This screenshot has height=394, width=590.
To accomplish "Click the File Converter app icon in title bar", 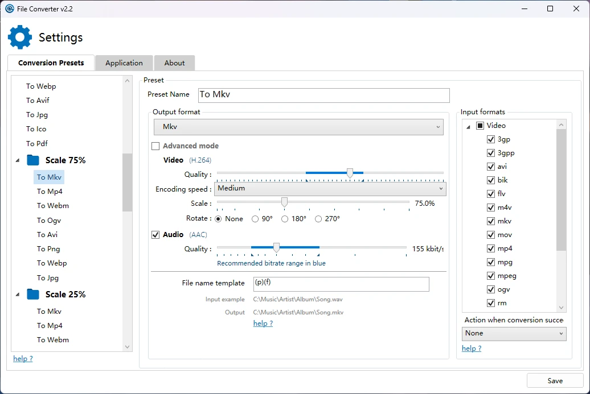I will tap(10, 9).
